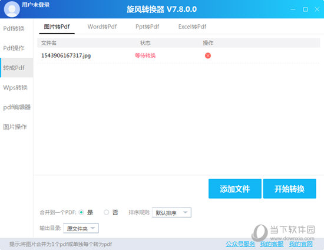Select the file row 1543906167317.jpg
324x250 pixels.
(x=178, y=55)
